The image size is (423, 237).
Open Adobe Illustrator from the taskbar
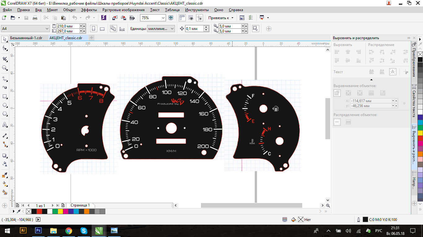[23, 231]
